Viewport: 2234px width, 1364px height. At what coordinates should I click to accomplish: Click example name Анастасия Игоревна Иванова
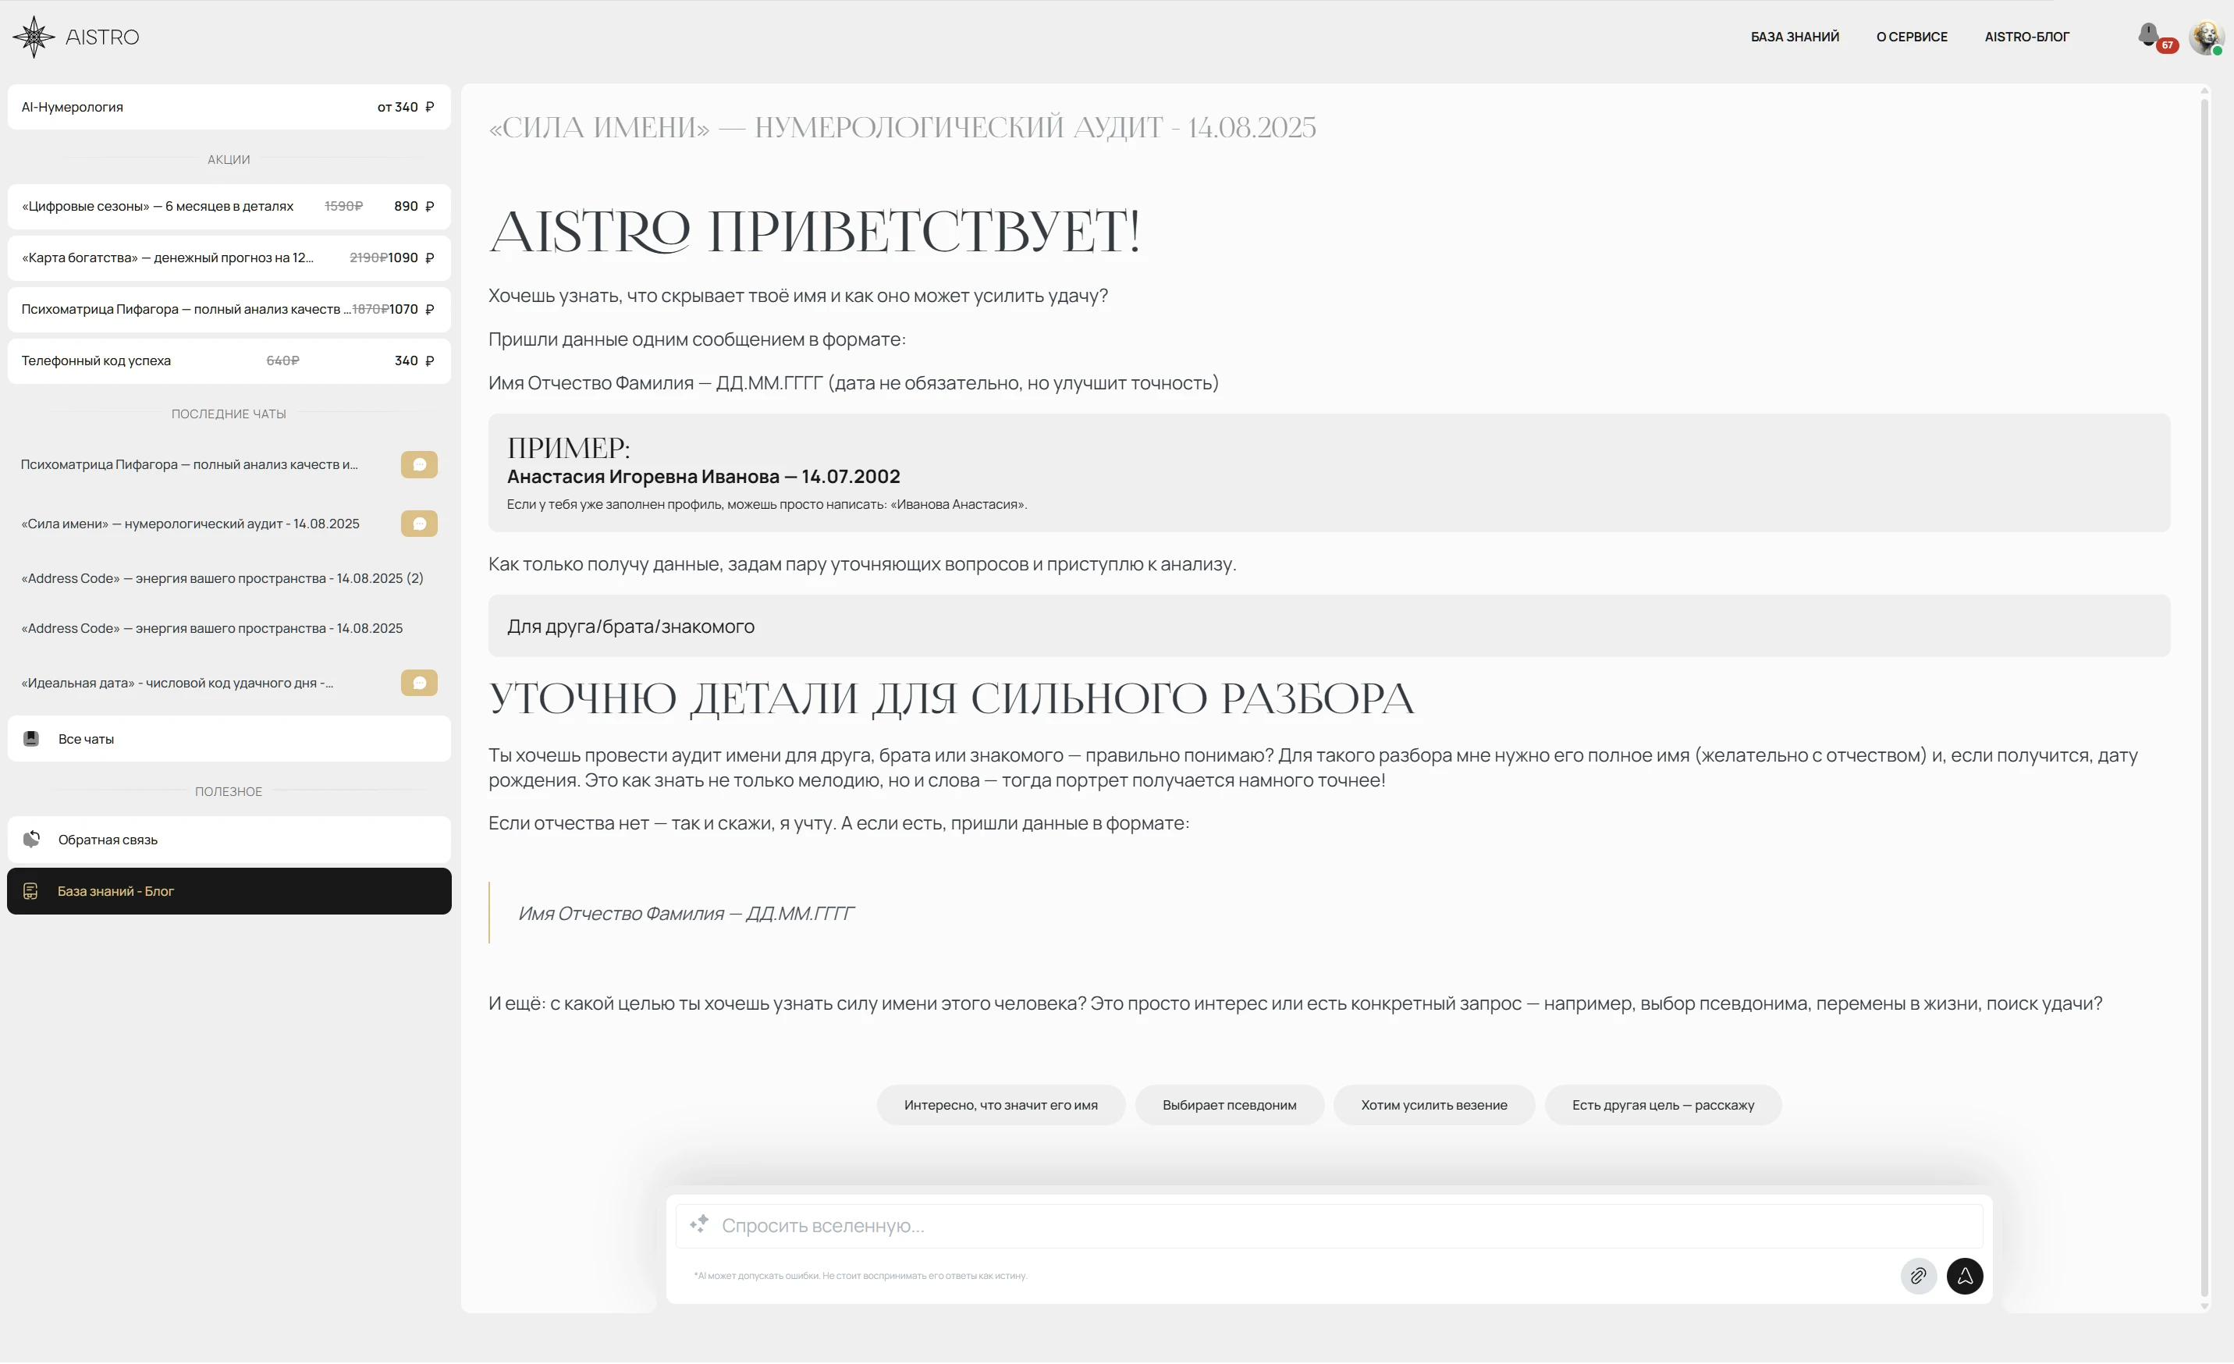(643, 477)
